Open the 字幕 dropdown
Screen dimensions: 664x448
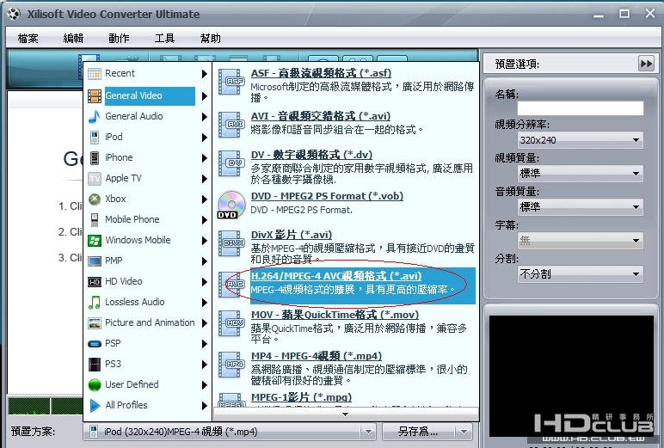tap(581, 241)
